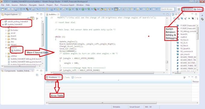Expand the adc16_polling_frdmk82f project
This screenshot has height=109, width=205.
tap(3, 22)
